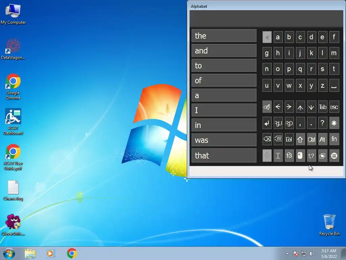Viewport: 346px width, 260px height.
Task: Click the backspace key icon
Action: coord(267,139)
